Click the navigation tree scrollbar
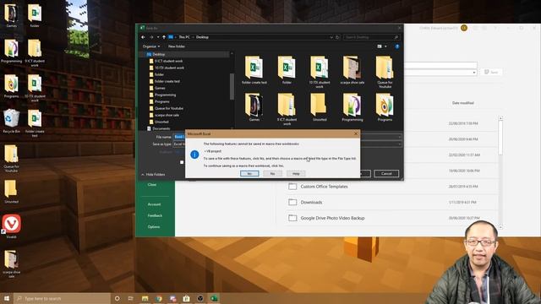This screenshot has width=541, height=304. point(232,86)
